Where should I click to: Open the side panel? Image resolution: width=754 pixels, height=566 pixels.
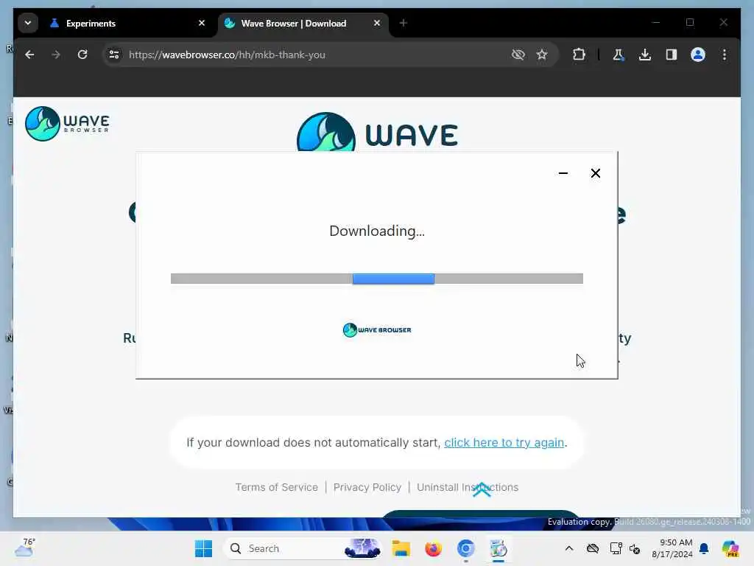pos(672,55)
